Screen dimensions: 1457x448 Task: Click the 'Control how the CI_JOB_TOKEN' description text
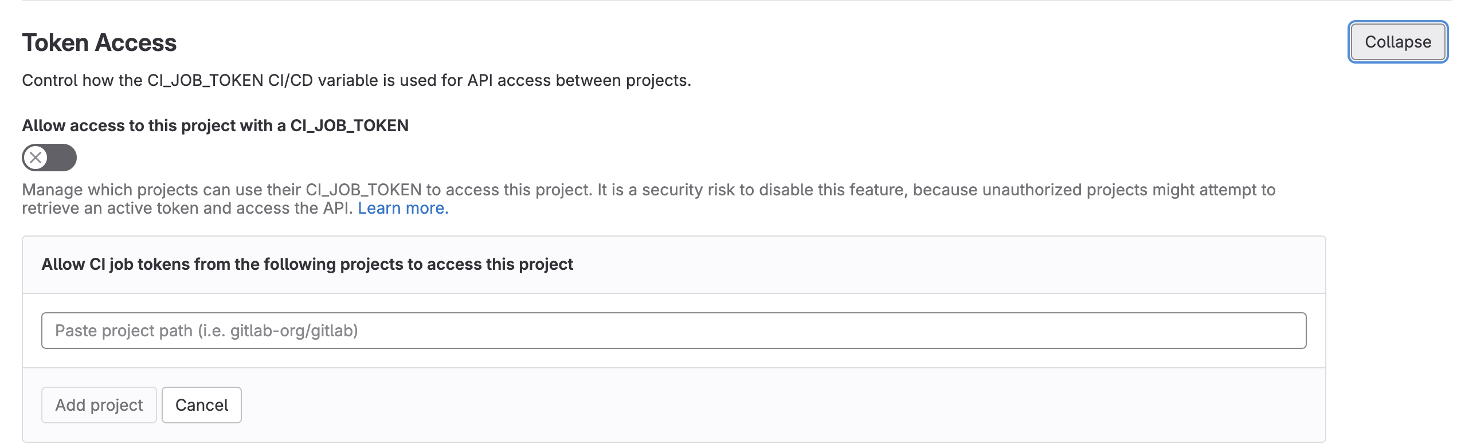tap(356, 80)
